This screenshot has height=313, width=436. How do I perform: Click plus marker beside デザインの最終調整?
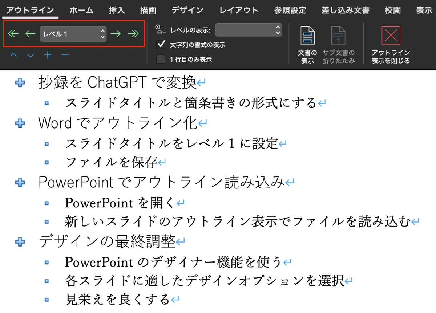click(x=20, y=241)
